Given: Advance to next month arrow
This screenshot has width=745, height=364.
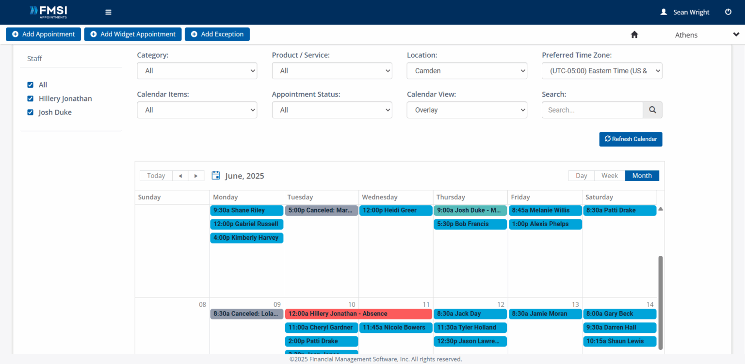Looking at the screenshot, I should (x=196, y=176).
